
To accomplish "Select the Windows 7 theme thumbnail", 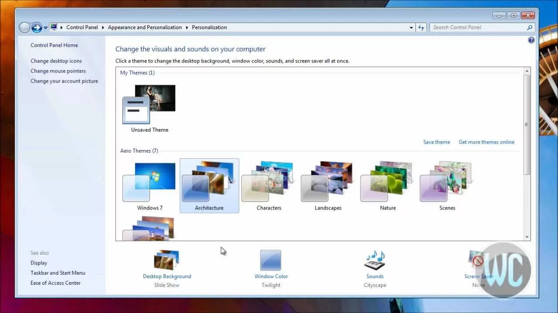I will click(x=150, y=186).
